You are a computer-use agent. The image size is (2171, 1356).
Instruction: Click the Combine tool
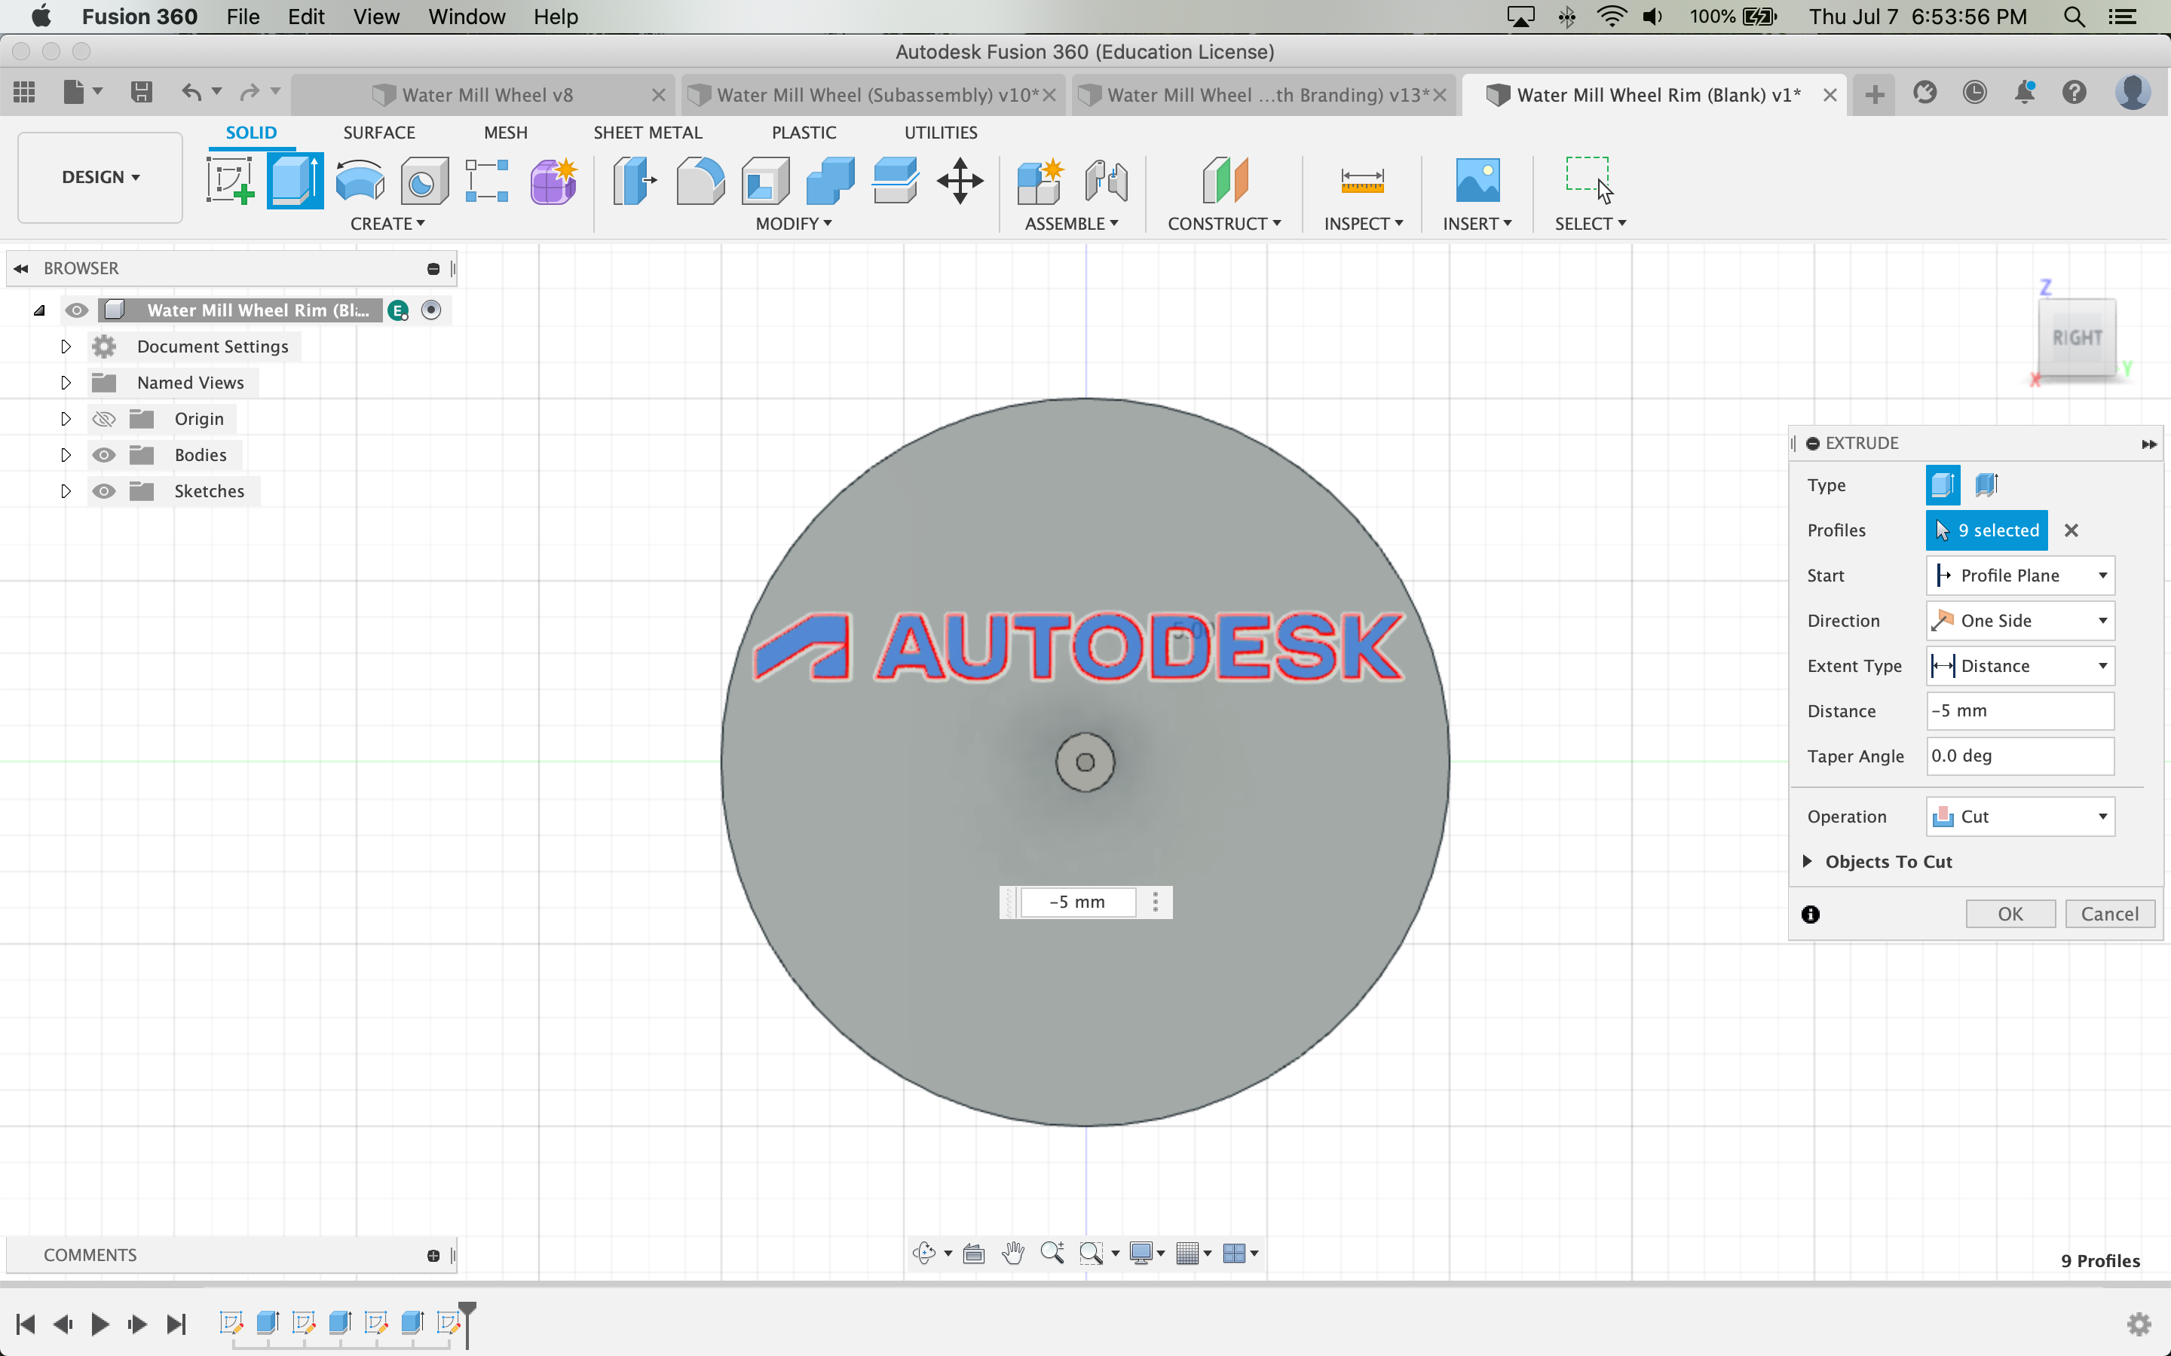[x=830, y=180]
